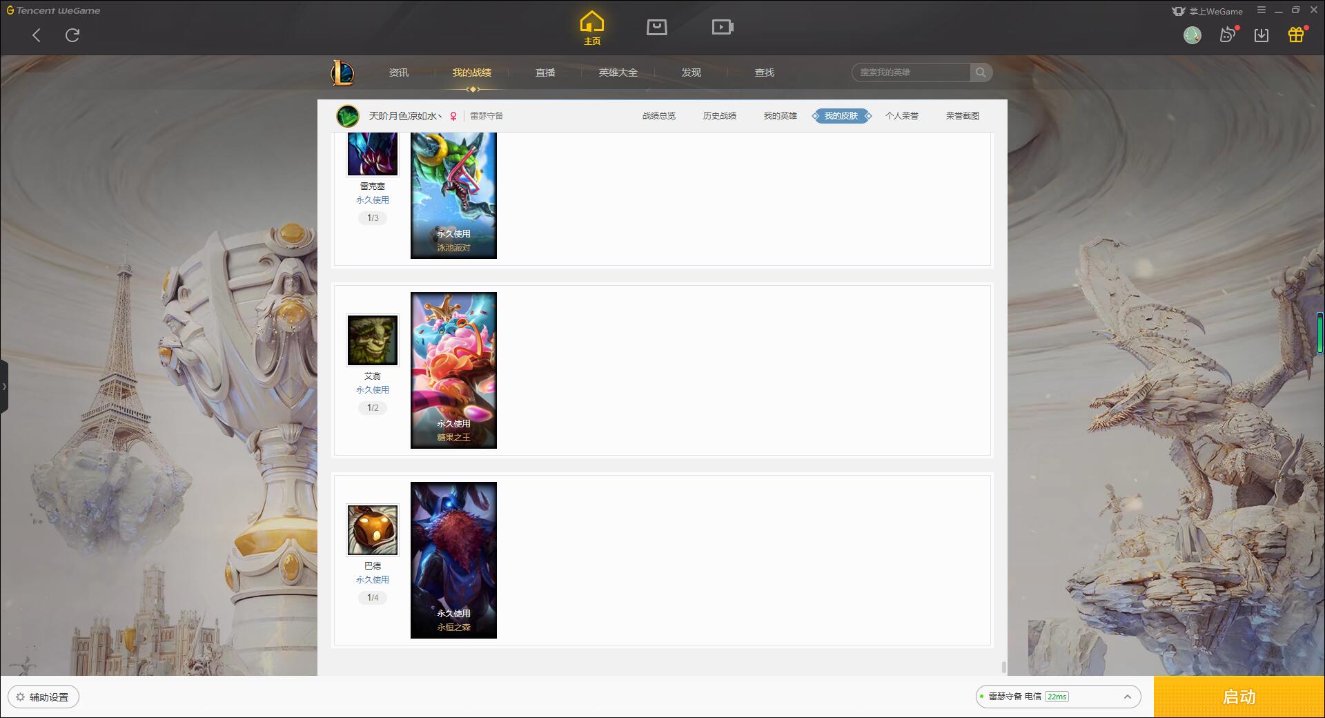Switch to the 我的战绩 tab
The width and height of the screenshot is (1325, 718).
click(472, 72)
